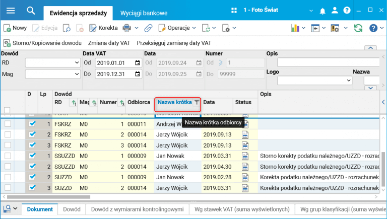Select the Ewidencja sprzedaży tab

click(x=78, y=13)
